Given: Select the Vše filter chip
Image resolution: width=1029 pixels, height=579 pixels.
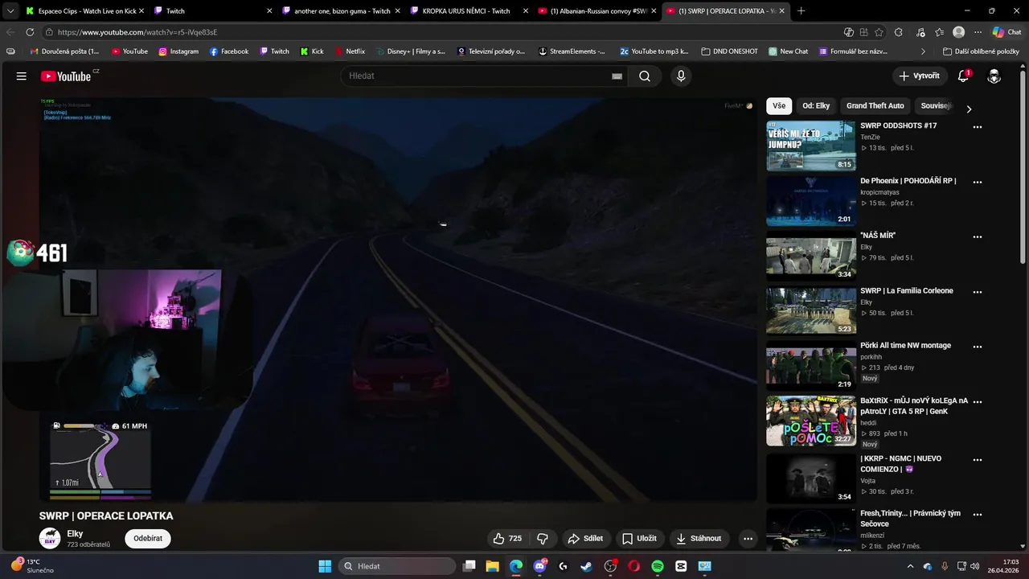Looking at the screenshot, I should coord(779,105).
